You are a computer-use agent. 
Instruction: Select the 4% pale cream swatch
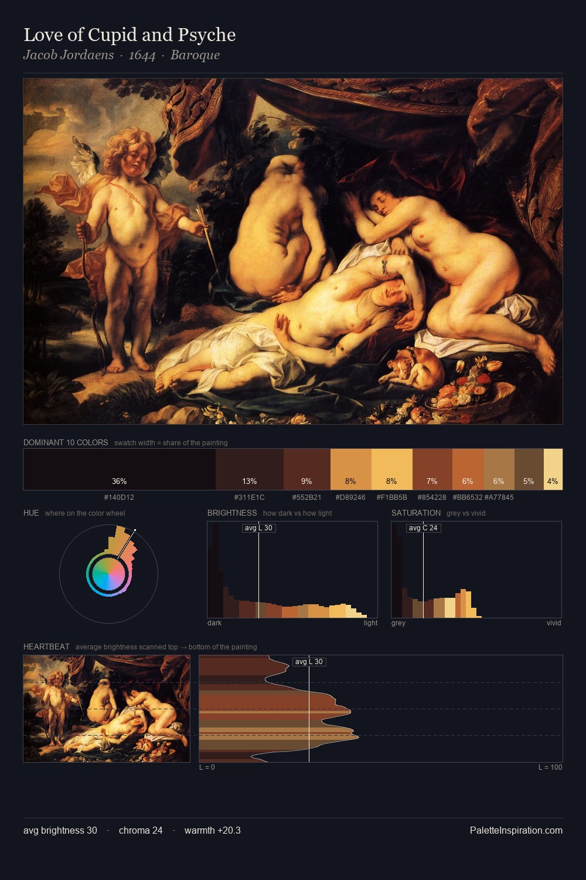coord(553,469)
